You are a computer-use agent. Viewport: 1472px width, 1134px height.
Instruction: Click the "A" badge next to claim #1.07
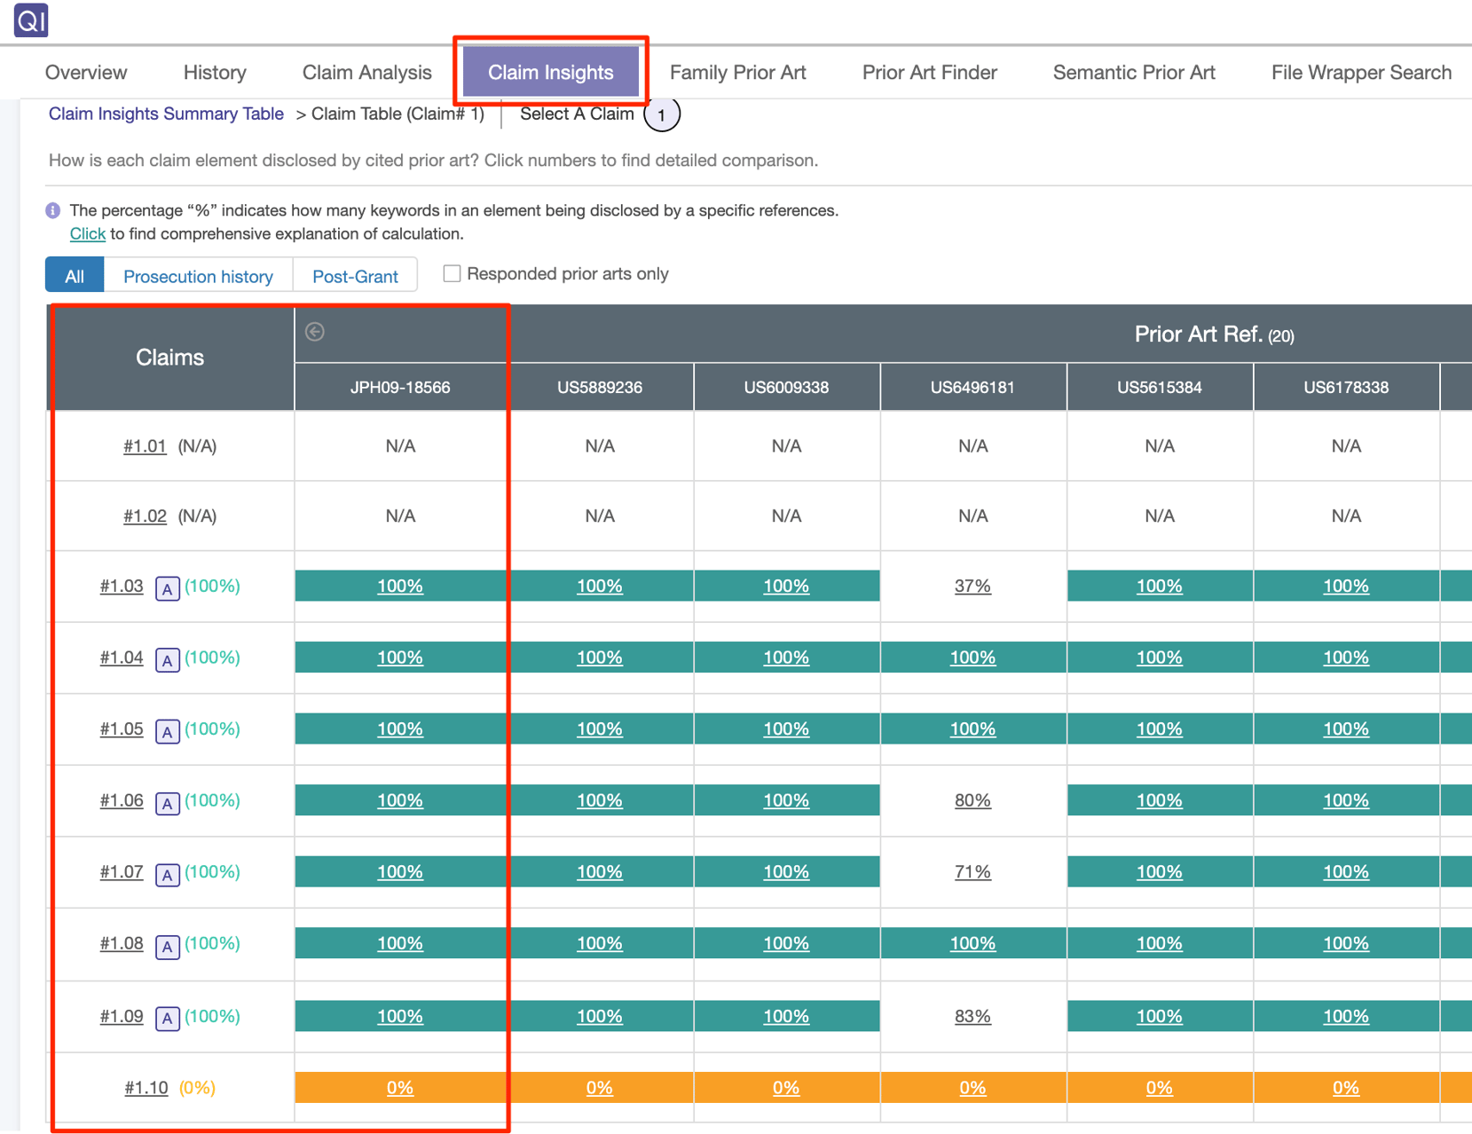(x=167, y=873)
